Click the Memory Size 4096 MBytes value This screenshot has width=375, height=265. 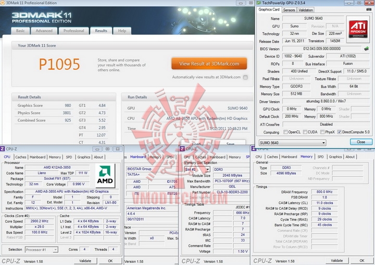click(x=286, y=173)
